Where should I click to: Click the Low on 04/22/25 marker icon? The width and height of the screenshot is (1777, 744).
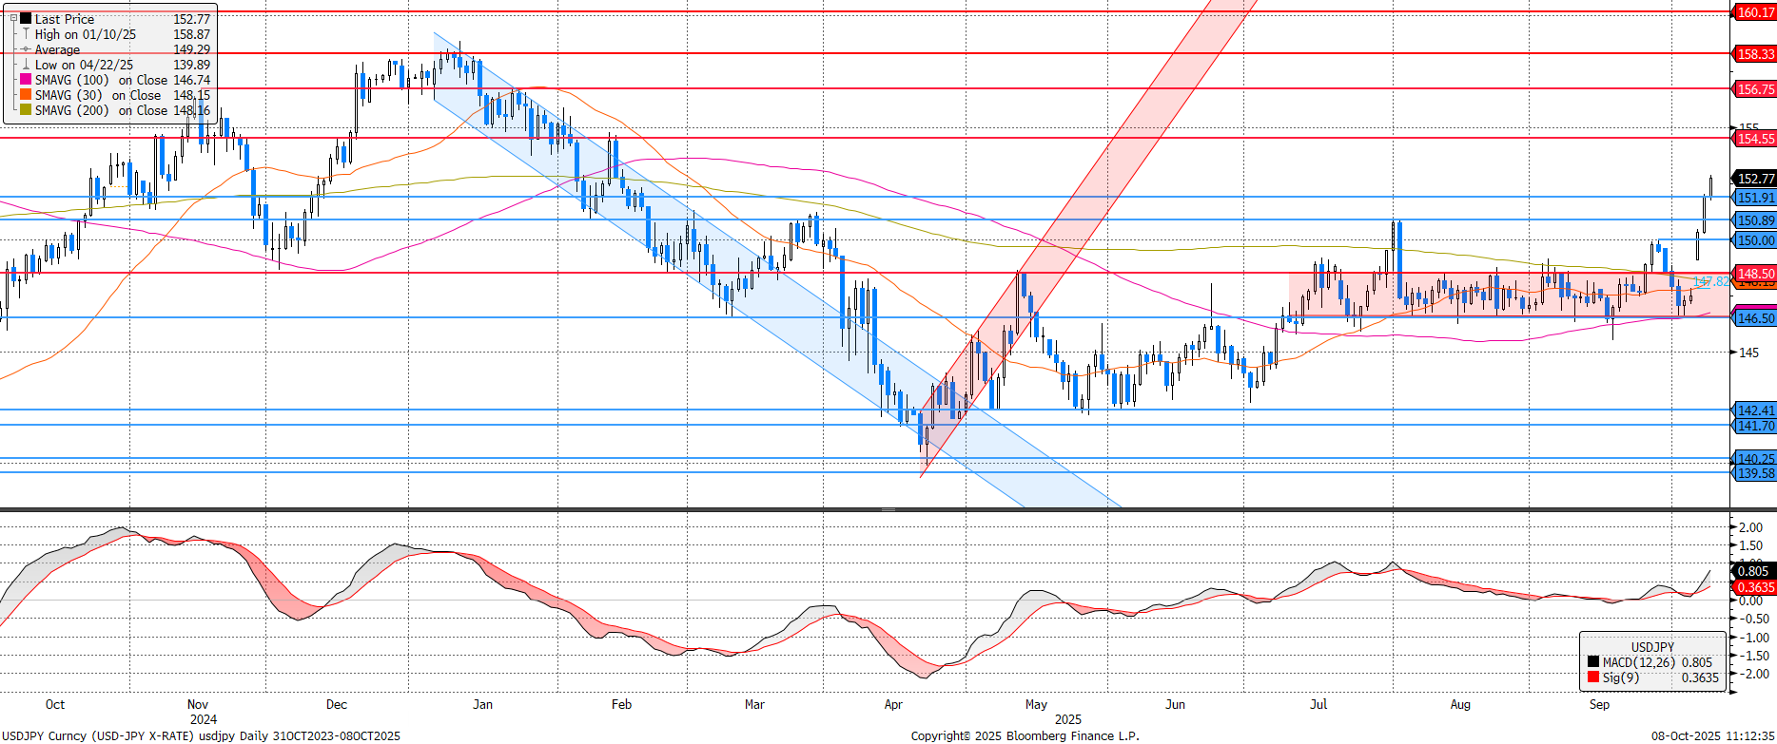click(26, 65)
